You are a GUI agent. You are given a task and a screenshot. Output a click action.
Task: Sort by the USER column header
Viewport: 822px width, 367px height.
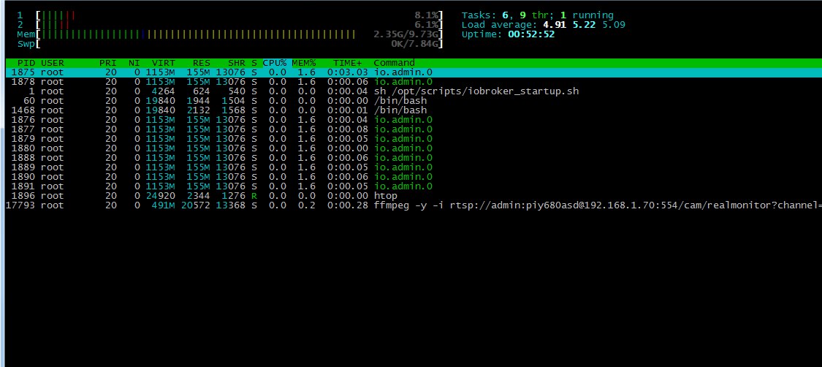click(53, 63)
